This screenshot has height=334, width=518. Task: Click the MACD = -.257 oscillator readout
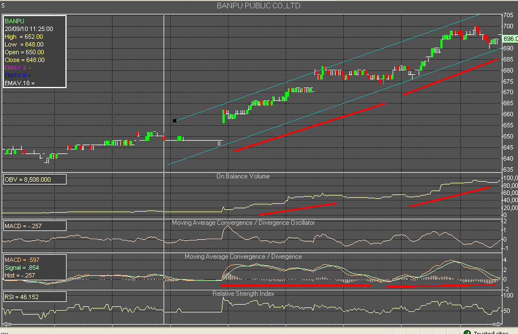35,226
